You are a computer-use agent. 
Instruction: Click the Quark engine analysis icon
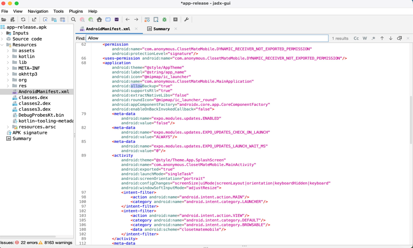(156, 20)
